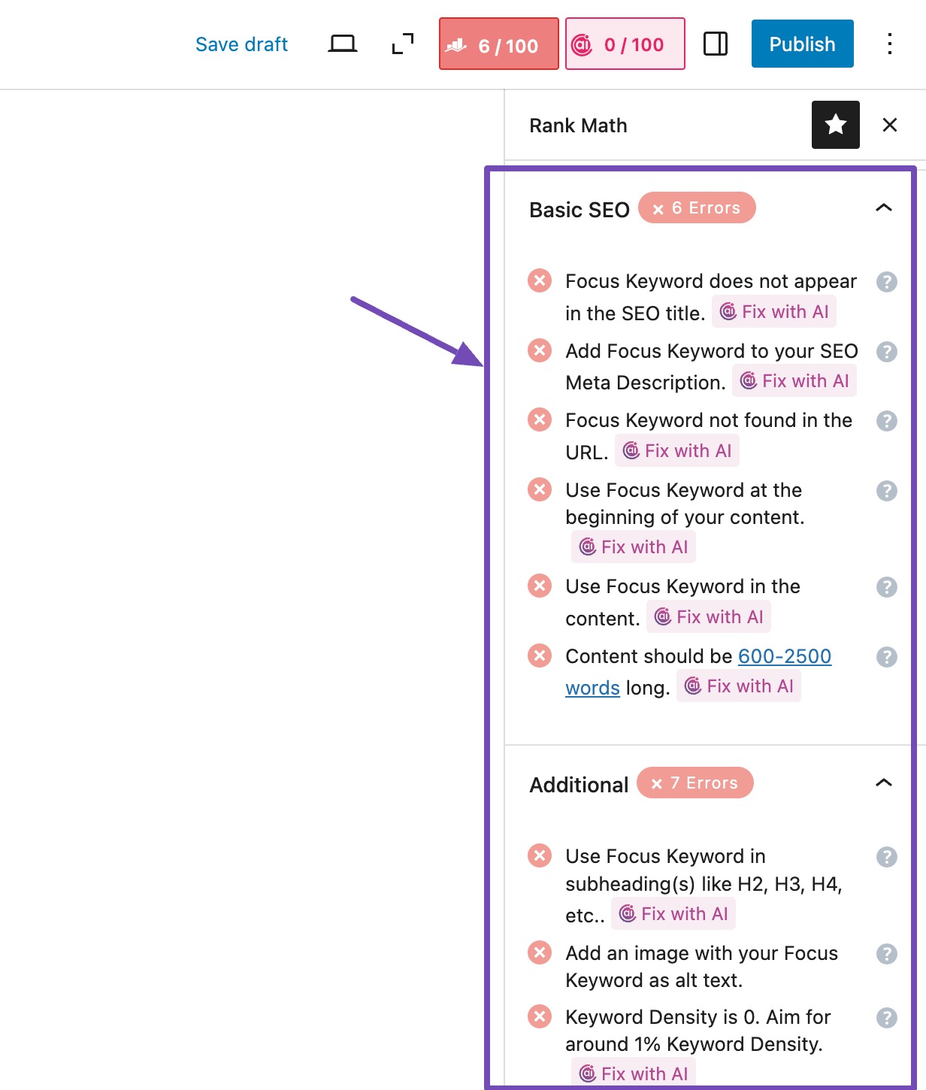Open the three-dot options menu
926x1090 pixels.
click(x=890, y=44)
